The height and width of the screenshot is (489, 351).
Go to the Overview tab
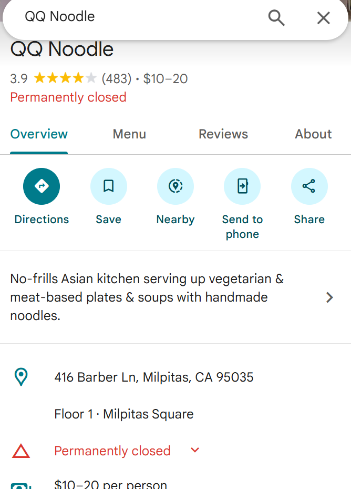tap(39, 134)
